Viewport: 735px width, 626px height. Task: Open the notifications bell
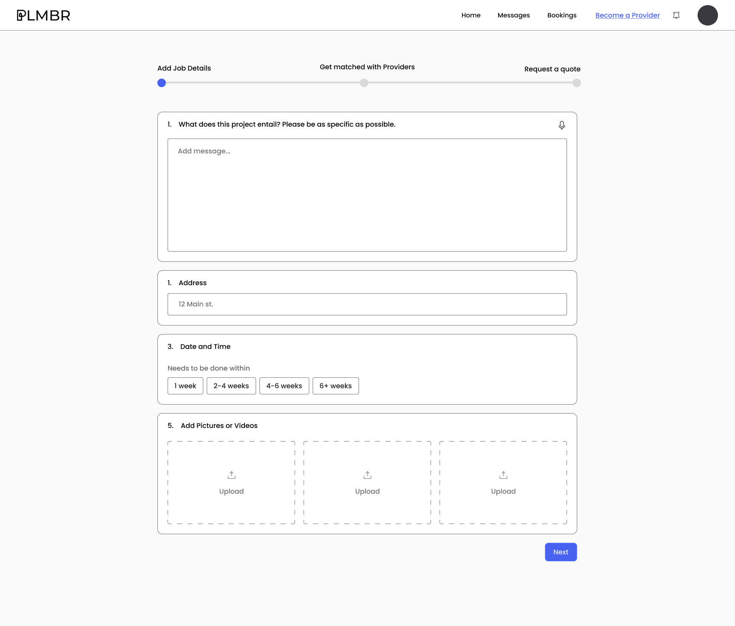(x=676, y=15)
